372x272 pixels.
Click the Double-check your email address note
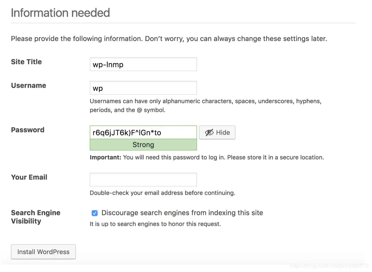162,193
